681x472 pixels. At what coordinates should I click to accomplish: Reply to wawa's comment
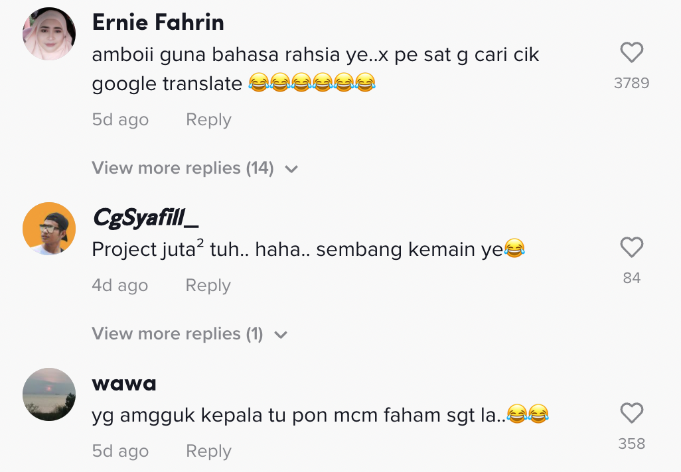point(208,451)
